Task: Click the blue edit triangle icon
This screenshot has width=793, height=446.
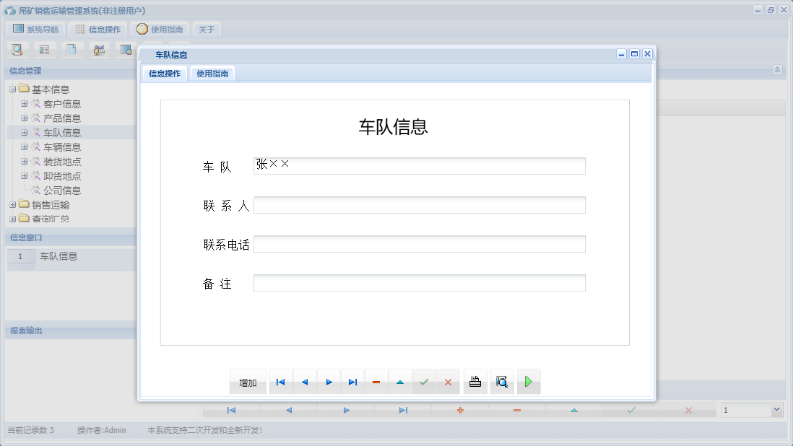Action: coord(400,381)
